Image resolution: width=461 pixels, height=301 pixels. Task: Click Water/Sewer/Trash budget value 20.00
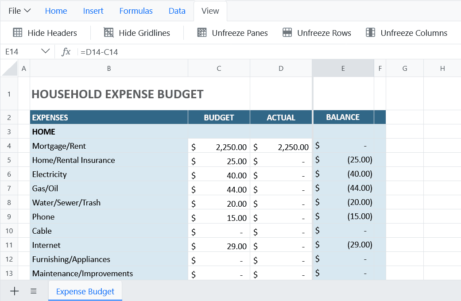219,203
